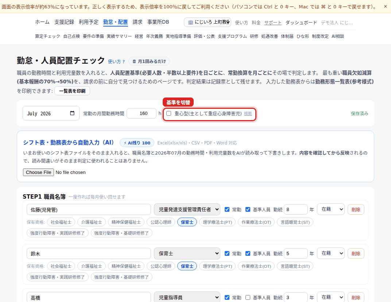This screenshot has height=302, width=391.
Task: Toggle 強度行動障害・基礎研修修了 for 鈴木
Action: click(x=121, y=277)
